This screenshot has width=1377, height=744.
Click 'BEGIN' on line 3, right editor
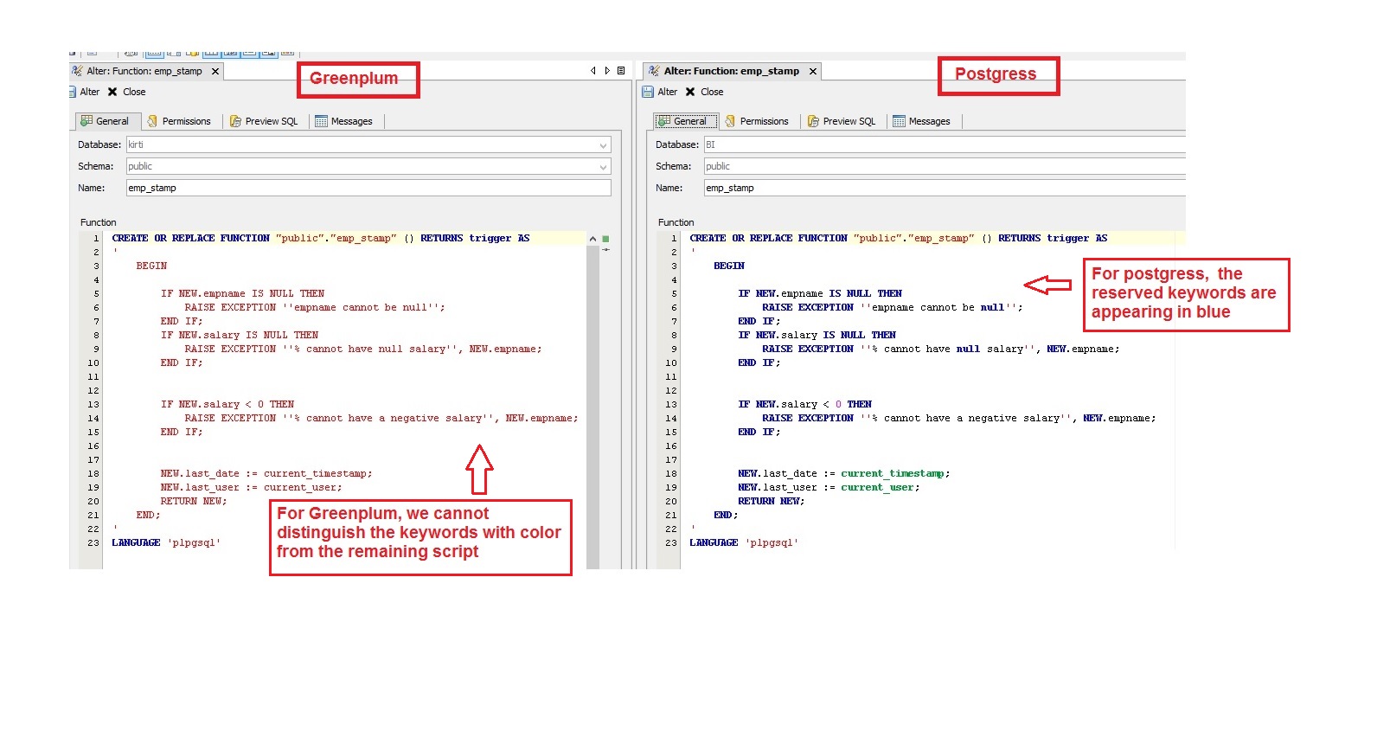tap(729, 266)
